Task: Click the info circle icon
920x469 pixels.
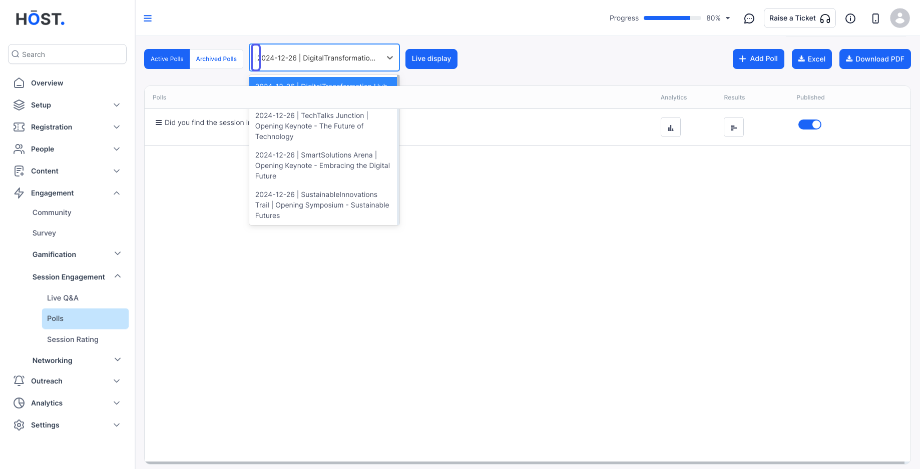Action: [850, 18]
